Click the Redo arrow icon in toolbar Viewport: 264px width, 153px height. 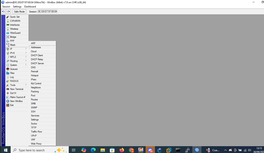8,12
